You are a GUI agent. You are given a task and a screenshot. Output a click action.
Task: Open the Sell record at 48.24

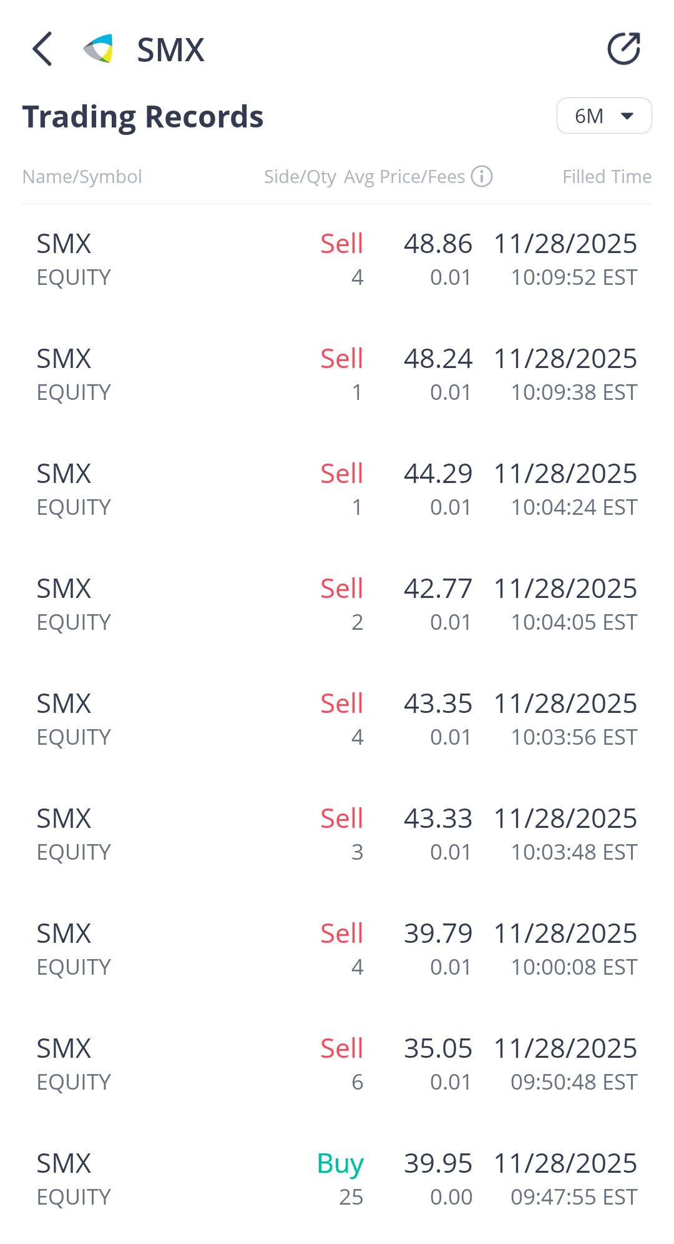[337, 375]
